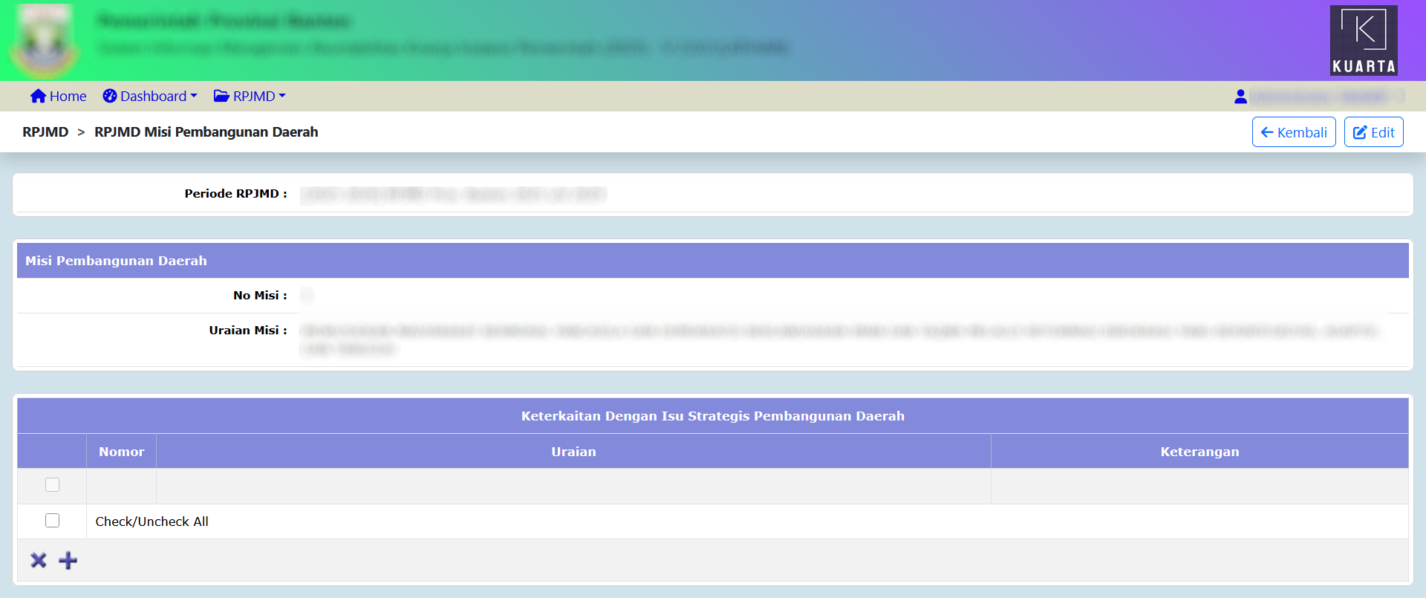This screenshot has width=1426, height=598.
Task: Click the Dashboard gauge icon
Action: pos(110,97)
